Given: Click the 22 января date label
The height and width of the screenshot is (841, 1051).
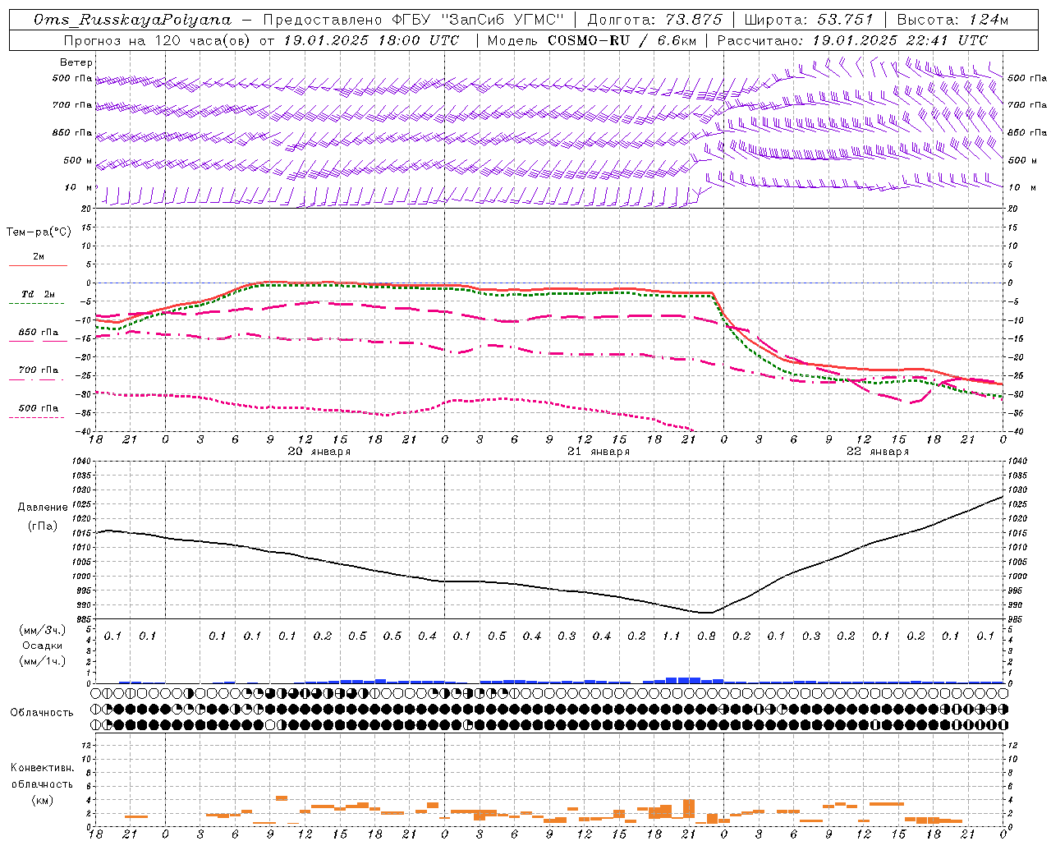Looking at the screenshot, I should tap(878, 452).
